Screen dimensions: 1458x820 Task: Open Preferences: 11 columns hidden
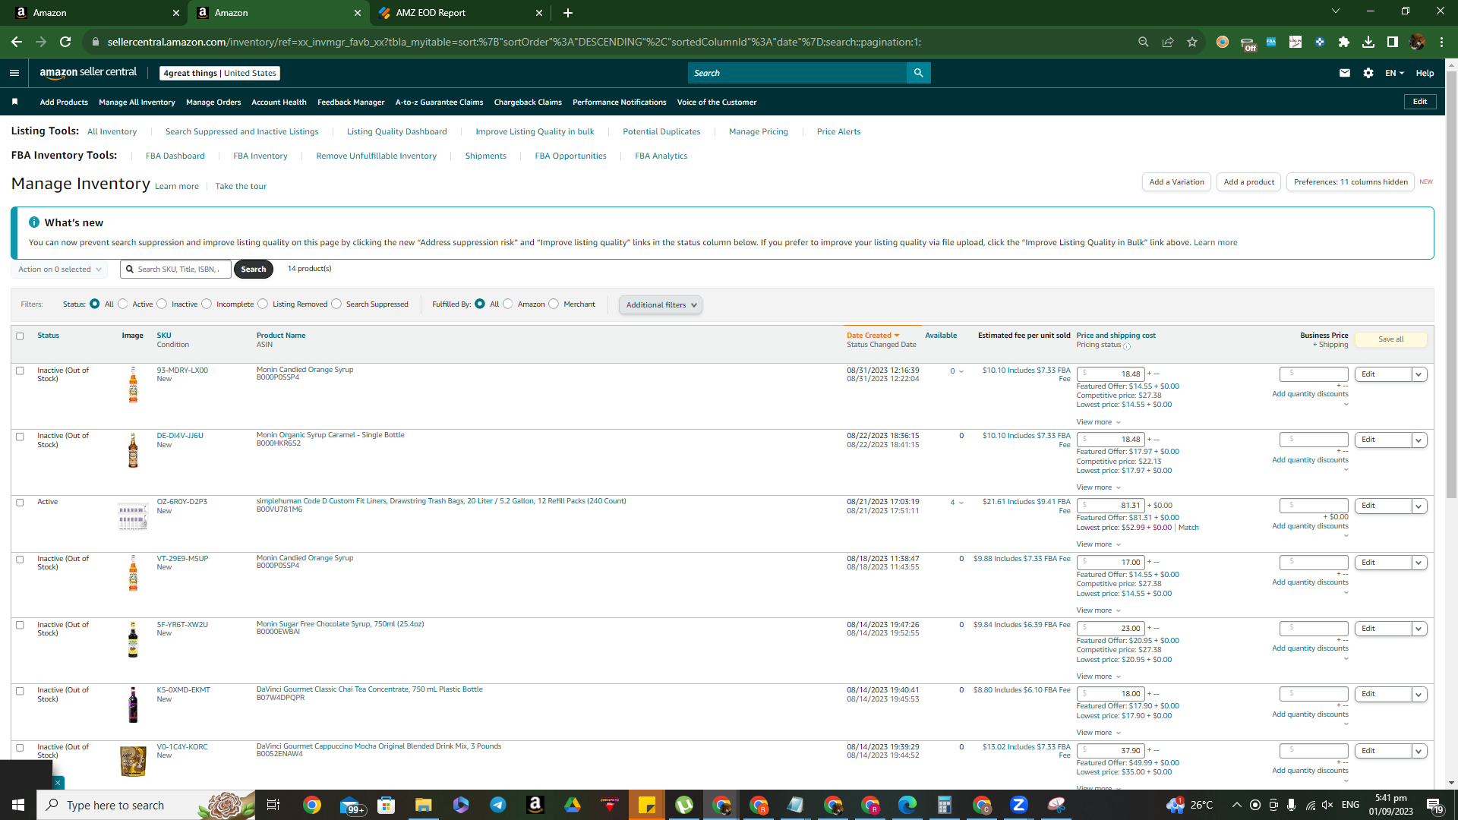pyautogui.click(x=1350, y=182)
